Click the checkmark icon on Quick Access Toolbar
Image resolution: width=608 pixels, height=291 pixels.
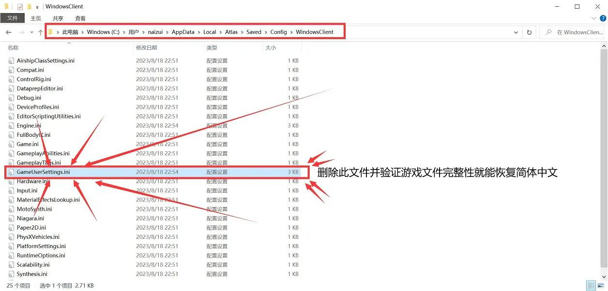pos(20,6)
